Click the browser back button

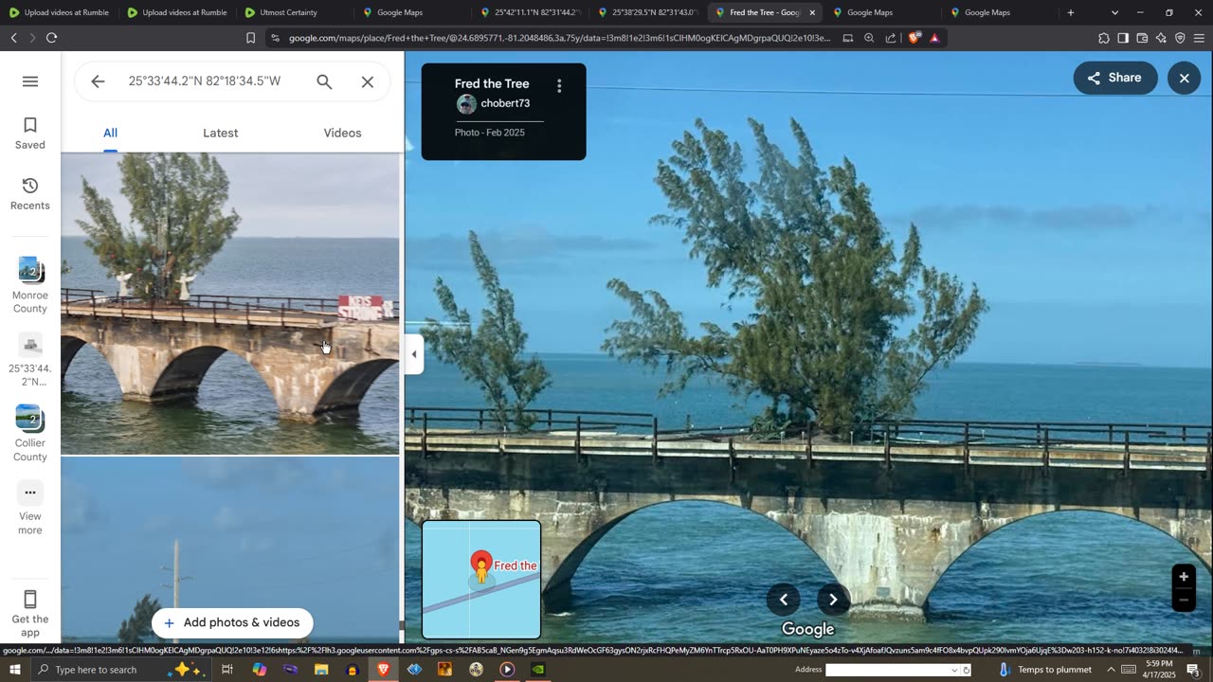[13, 38]
